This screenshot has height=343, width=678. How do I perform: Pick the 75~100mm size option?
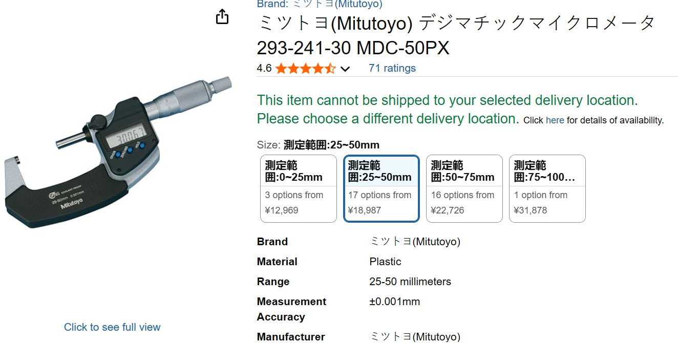[547, 188]
